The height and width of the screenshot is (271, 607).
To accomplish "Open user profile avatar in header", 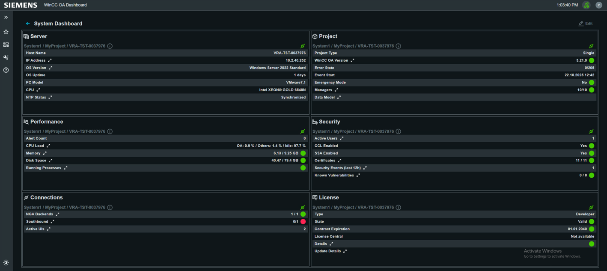I will point(599,5).
